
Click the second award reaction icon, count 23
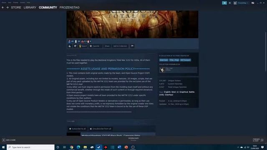[x=76, y=41]
